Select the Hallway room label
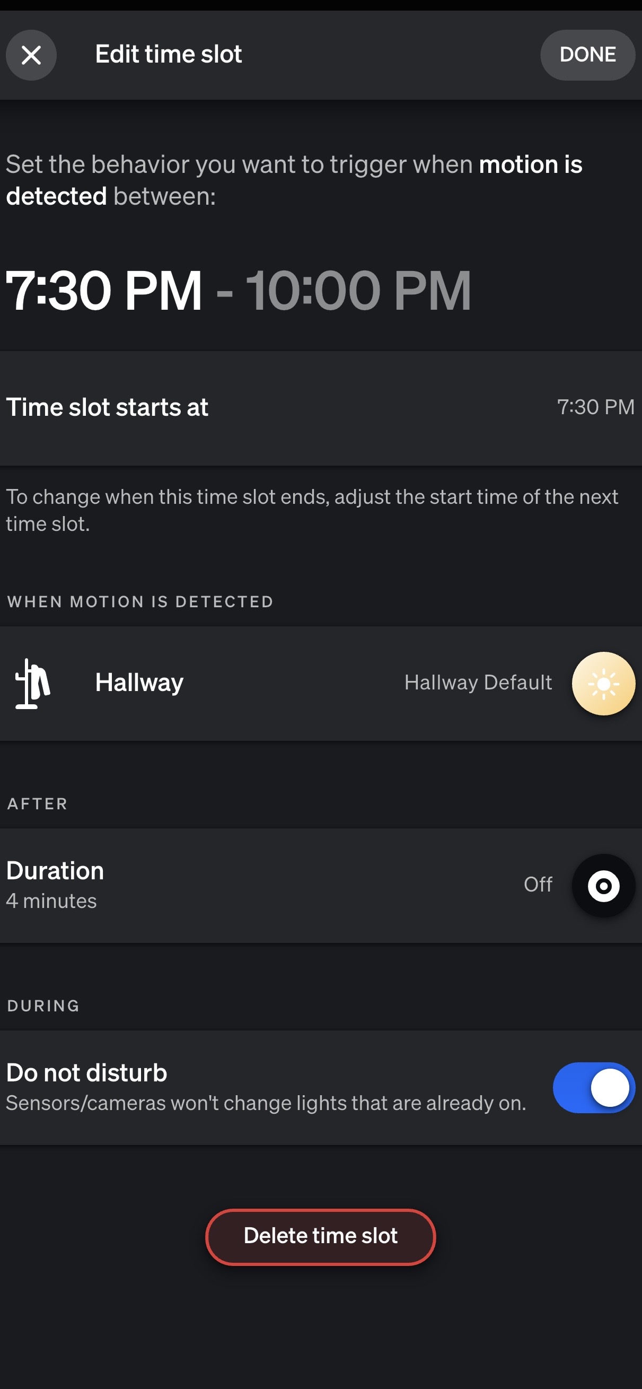642x1389 pixels. pos(139,683)
